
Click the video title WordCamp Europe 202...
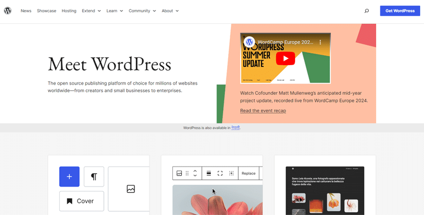point(285,42)
